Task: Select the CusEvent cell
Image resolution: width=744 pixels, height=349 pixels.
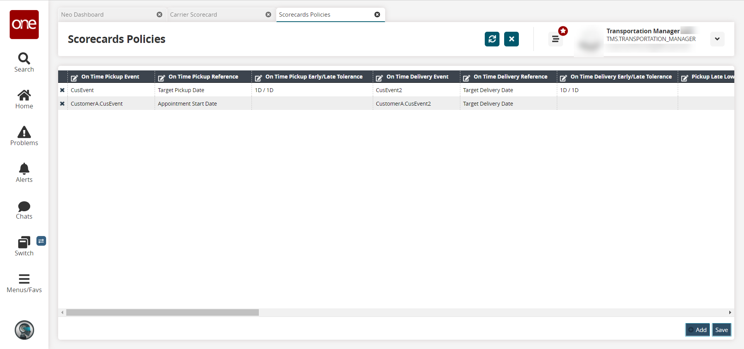Action: click(x=111, y=90)
